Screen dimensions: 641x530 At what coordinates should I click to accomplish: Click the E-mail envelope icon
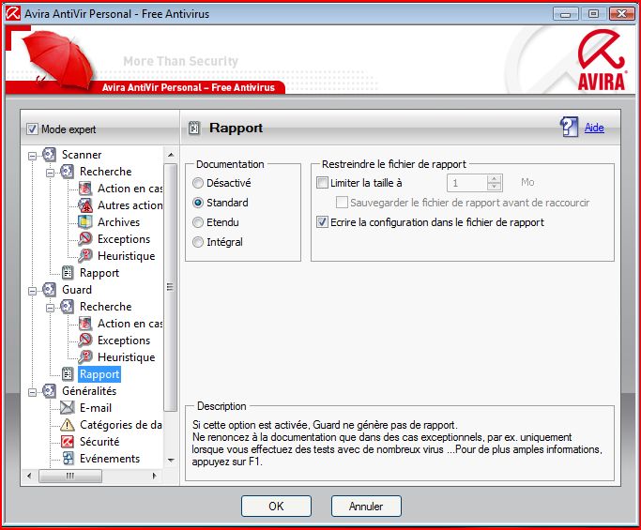67,408
